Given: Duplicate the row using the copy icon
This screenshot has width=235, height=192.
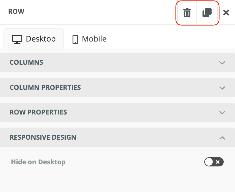Looking at the screenshot, I should point(207,12).
